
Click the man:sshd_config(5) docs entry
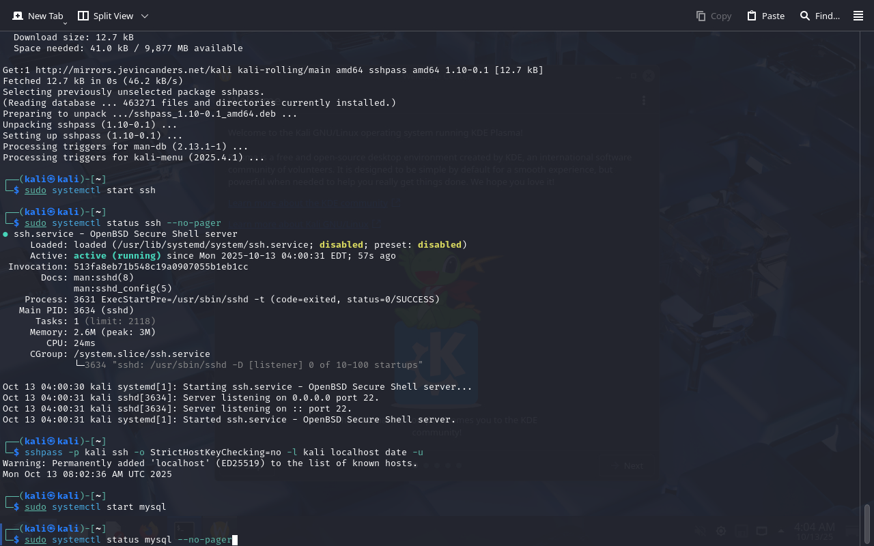tap(123, 289)
